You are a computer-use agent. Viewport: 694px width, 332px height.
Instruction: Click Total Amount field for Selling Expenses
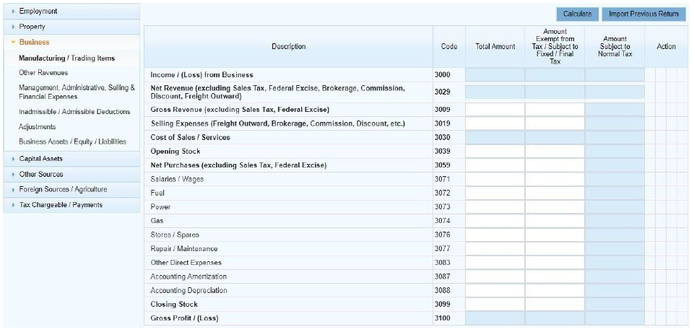(495, 124)
